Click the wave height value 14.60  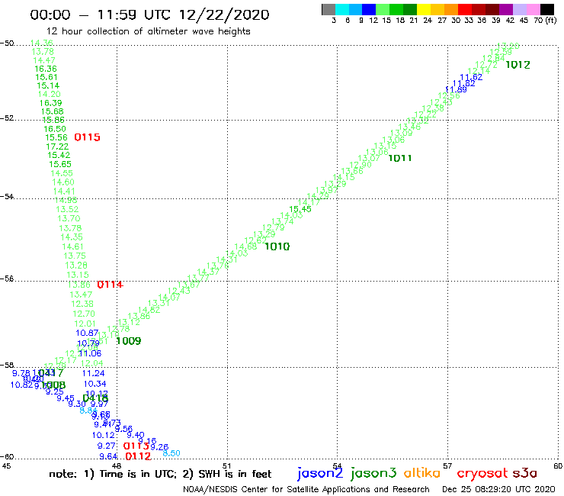tap(63, 182)
